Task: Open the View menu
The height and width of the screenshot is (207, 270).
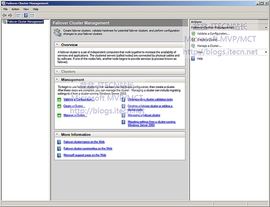Action: 26,9
